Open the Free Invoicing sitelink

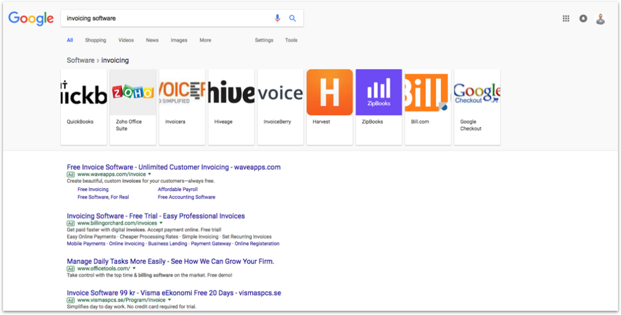point(93,189)
